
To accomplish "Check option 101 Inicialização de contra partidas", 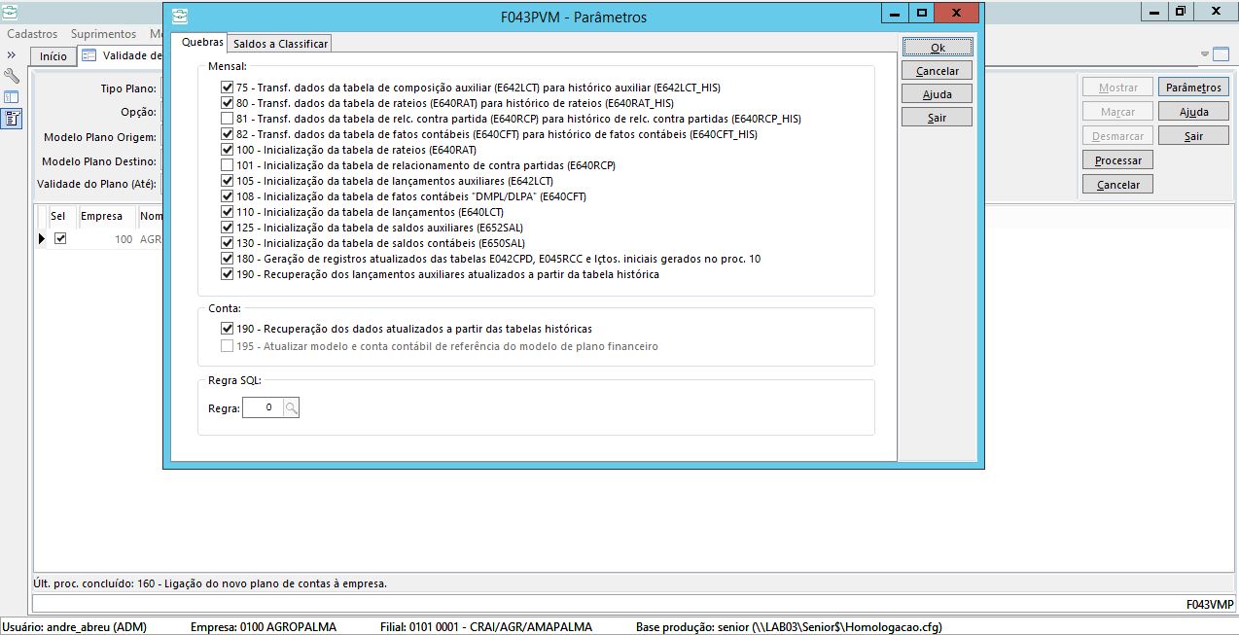I will point(227,165).
